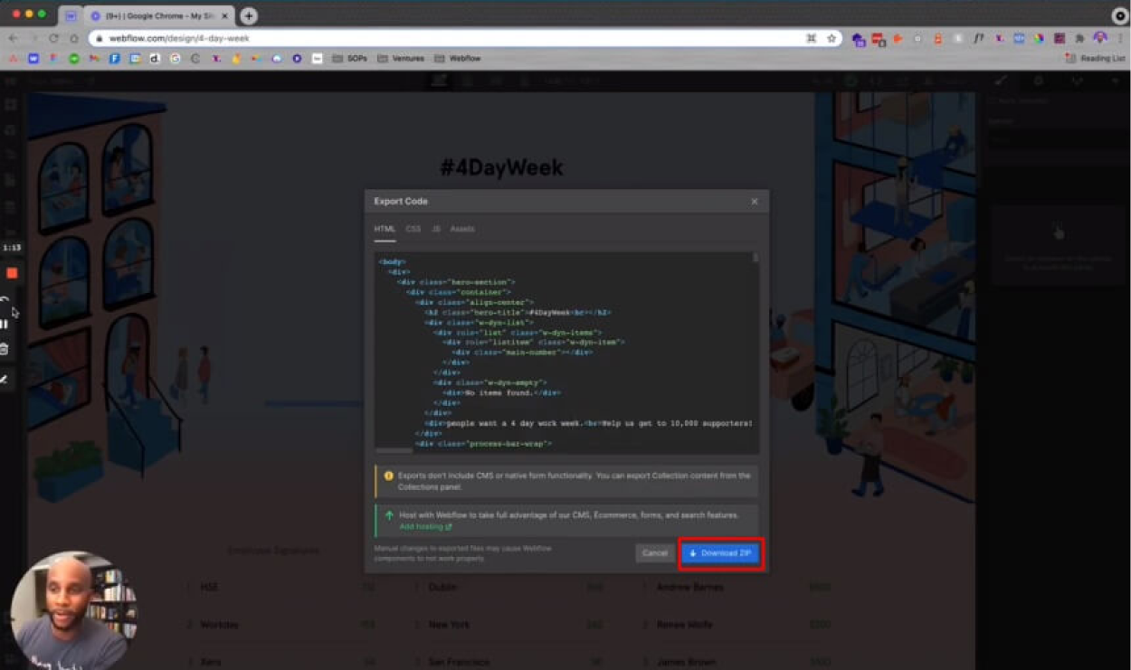
Task: Open a new Chrome tab with plus
Action: [x=249, y=15]
